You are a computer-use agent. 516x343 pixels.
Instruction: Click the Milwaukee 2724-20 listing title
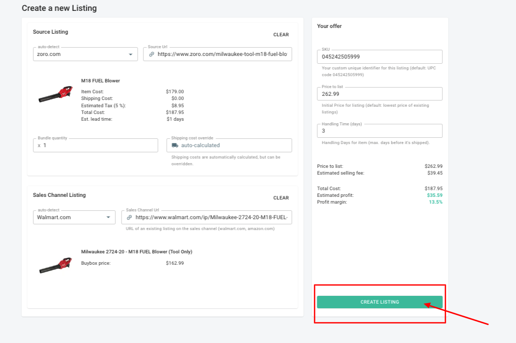click(137, 252)
